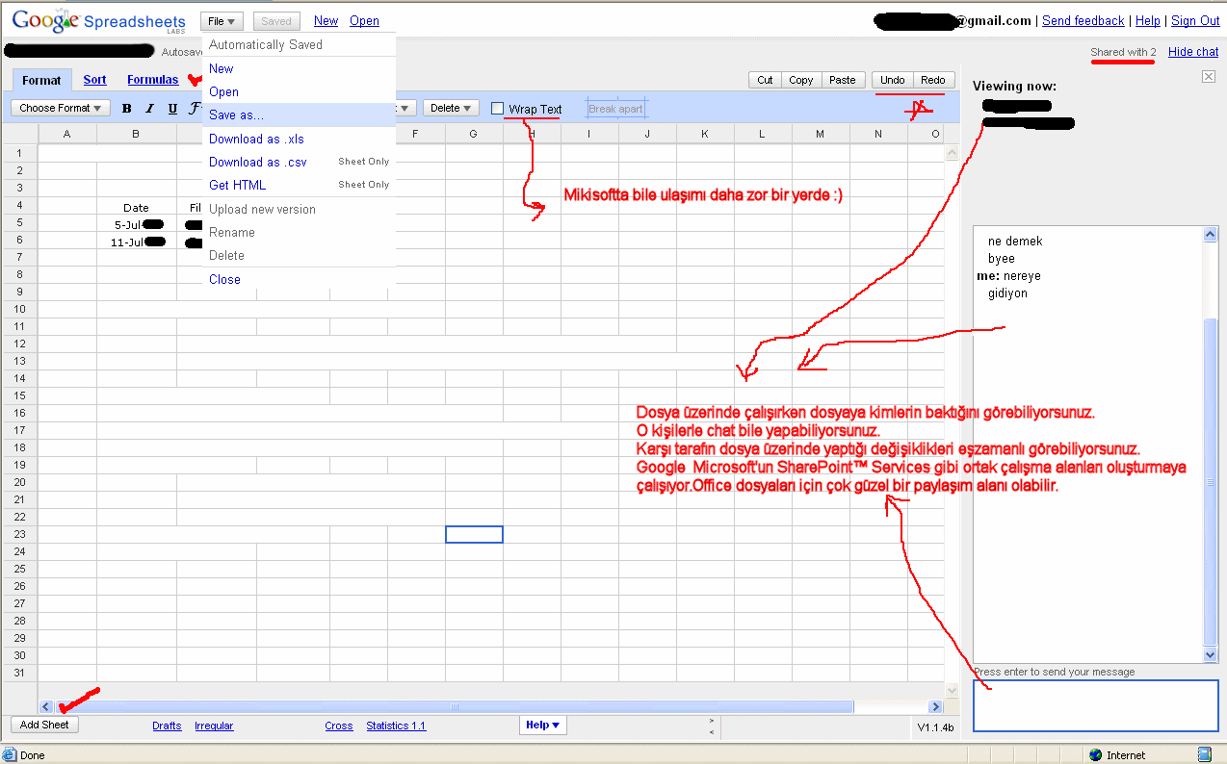
Task: Select Download as .xls
Action: click(x=256, y=140)
